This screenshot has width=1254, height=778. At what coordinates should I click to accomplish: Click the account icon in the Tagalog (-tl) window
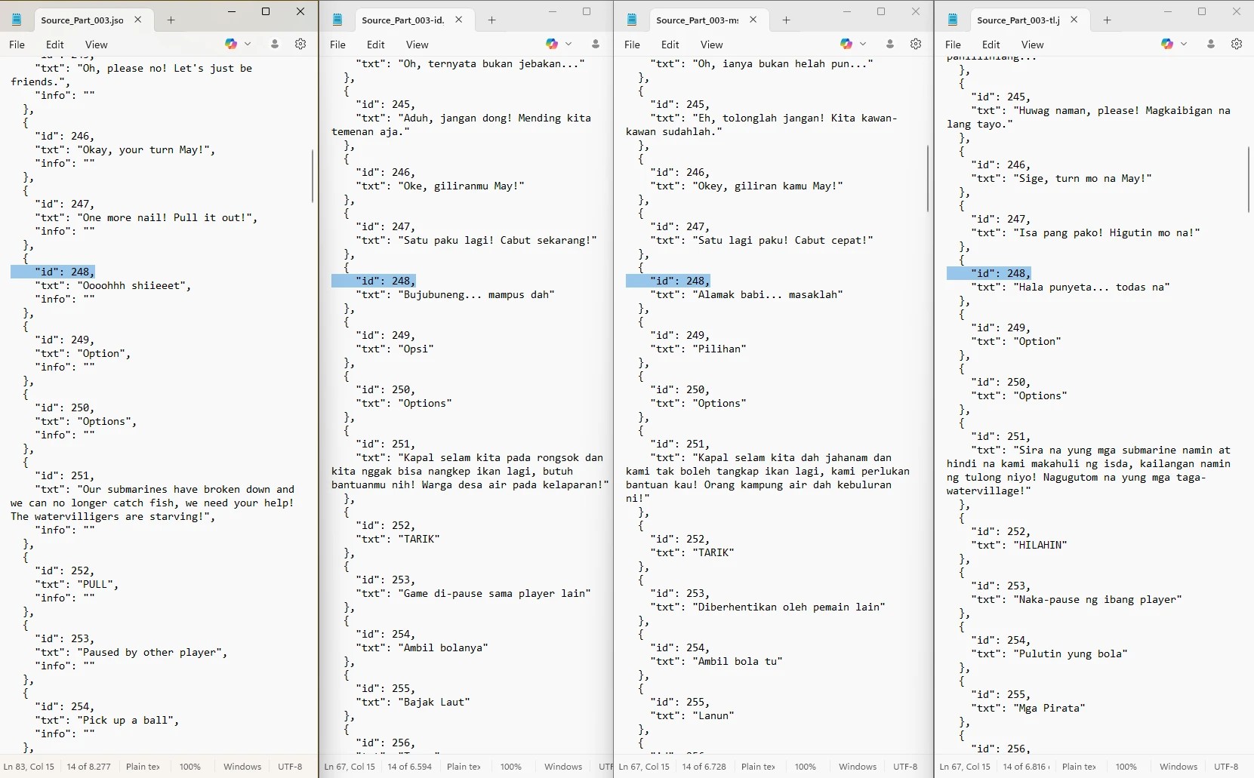point(1211,45)
